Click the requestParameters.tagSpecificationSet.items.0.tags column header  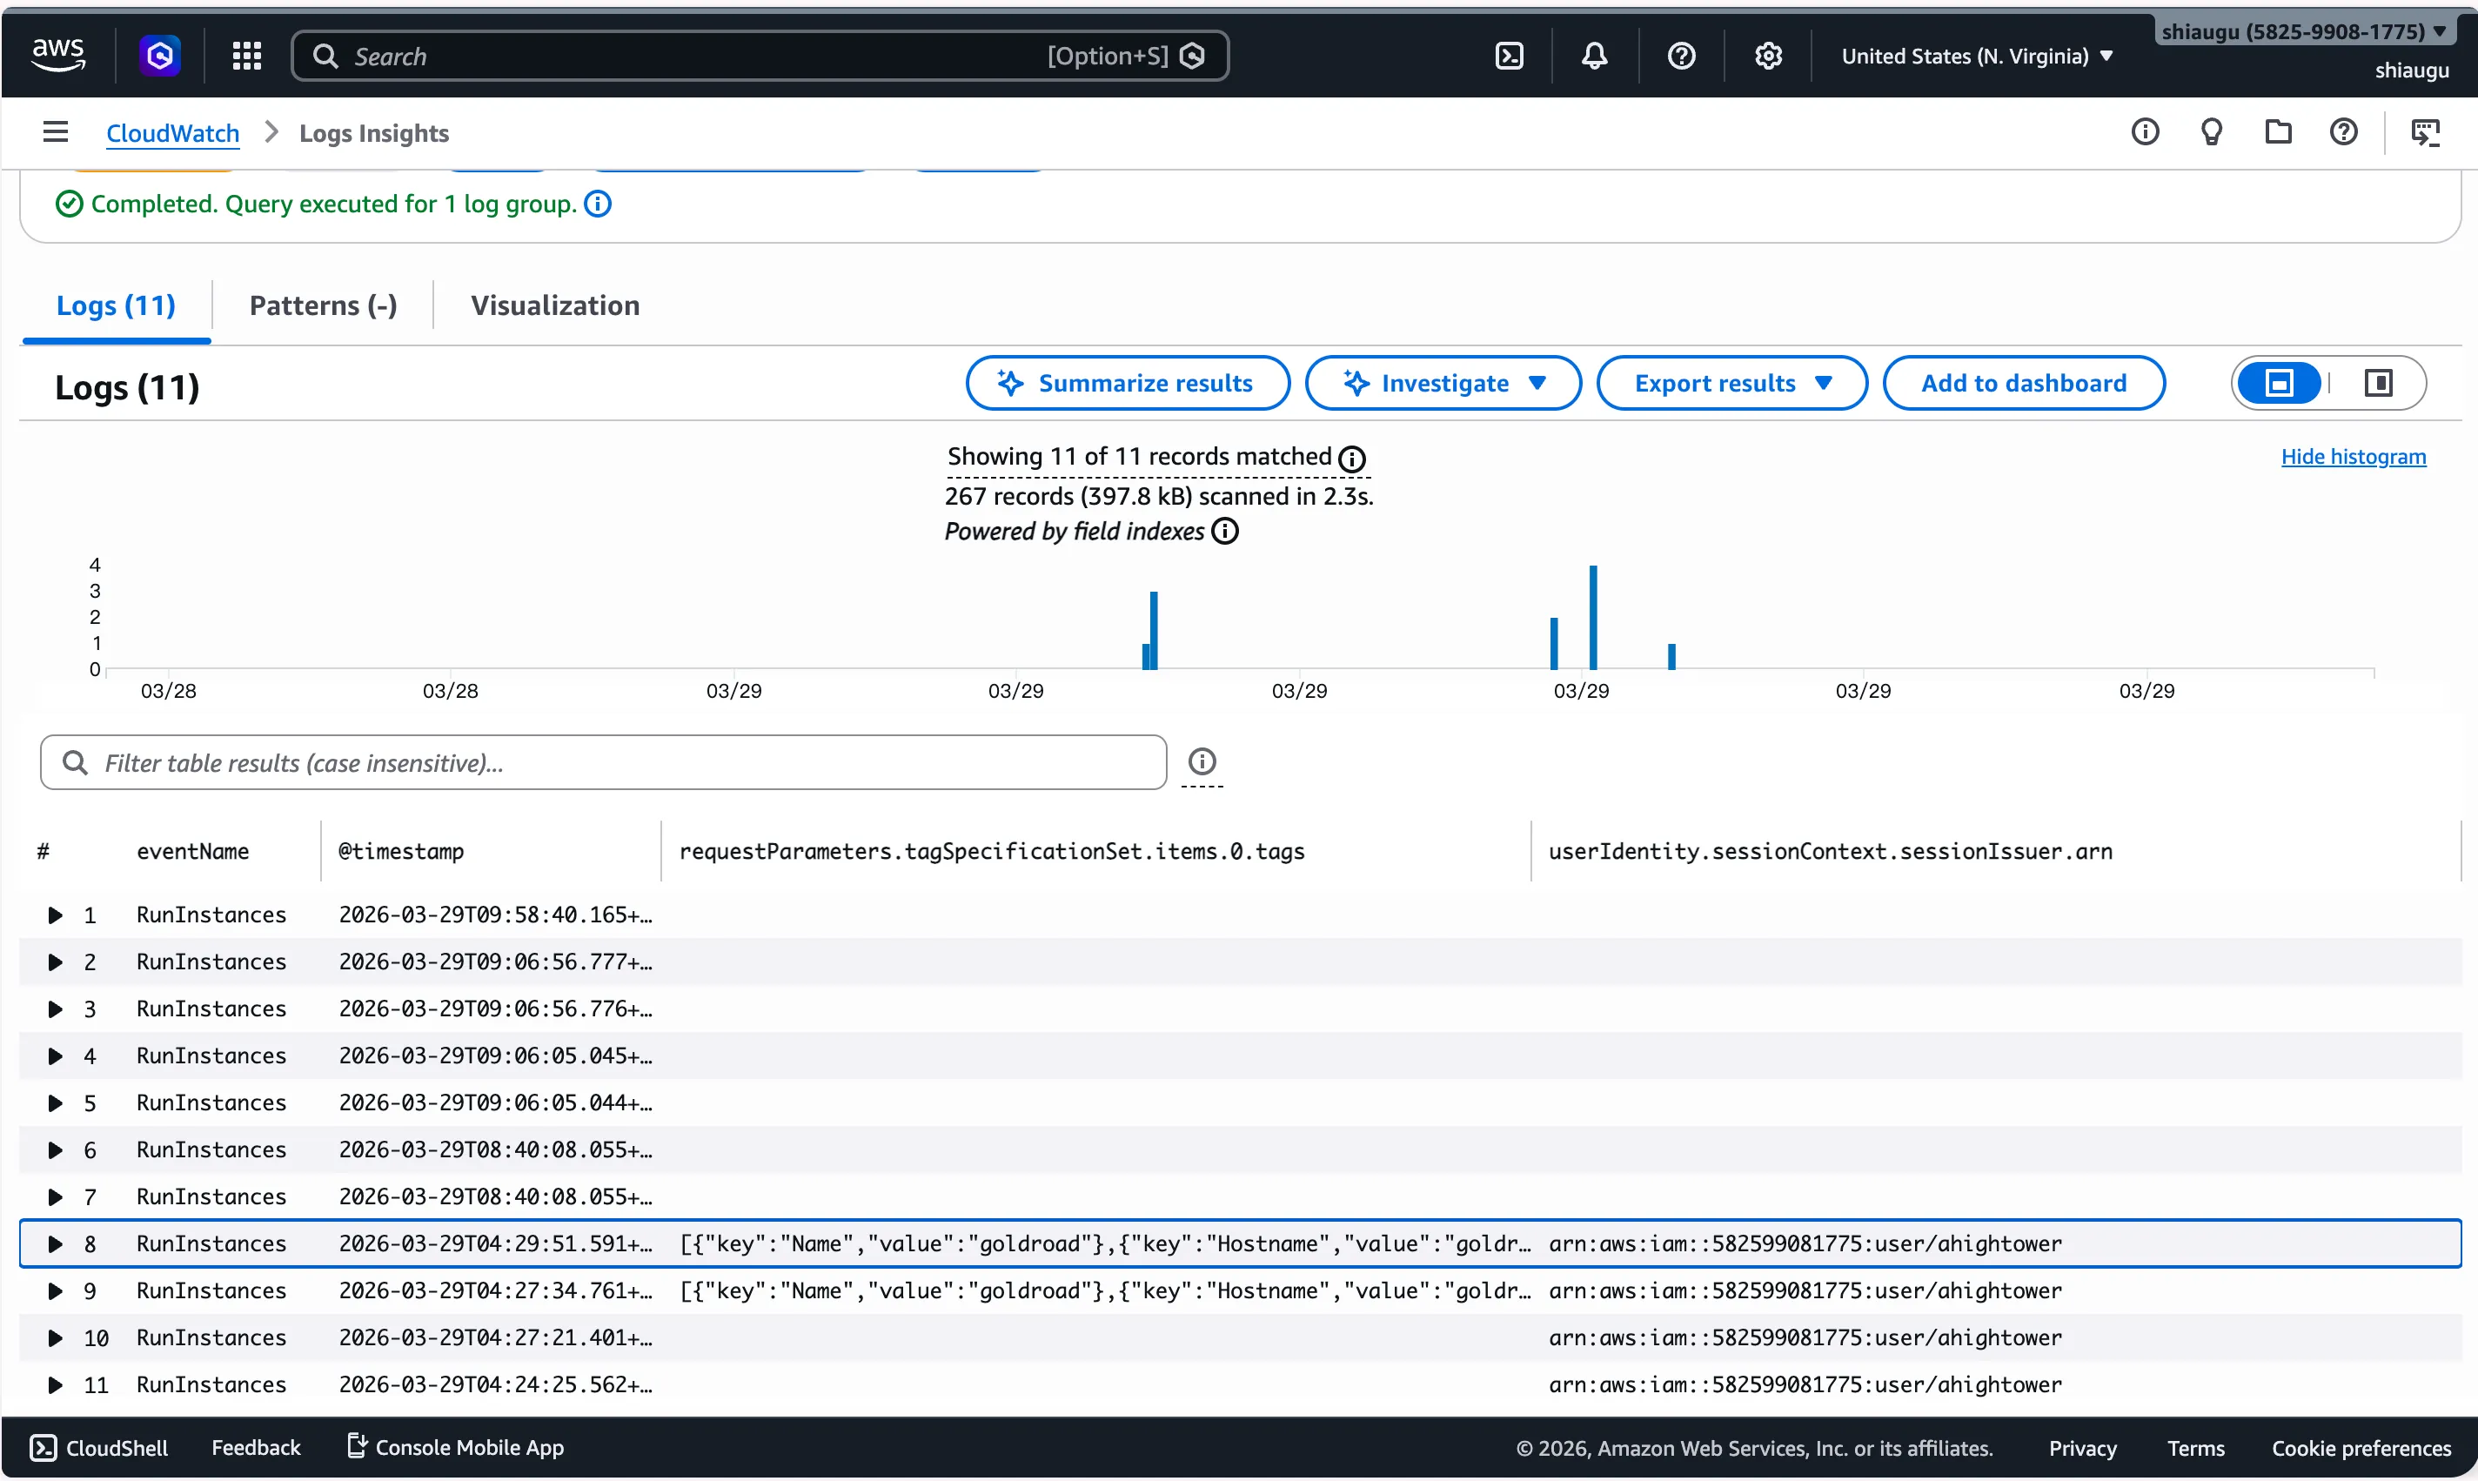click(x=992, y=851)
